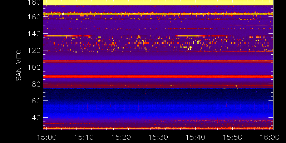
Task: Select the 140 frequency axis label
Action: click(x=34, y=34)
